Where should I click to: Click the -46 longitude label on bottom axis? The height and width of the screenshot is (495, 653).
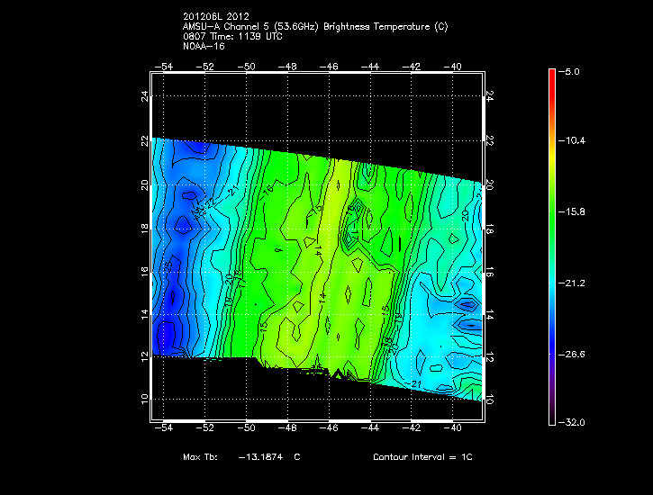click(x=330, y=428)
